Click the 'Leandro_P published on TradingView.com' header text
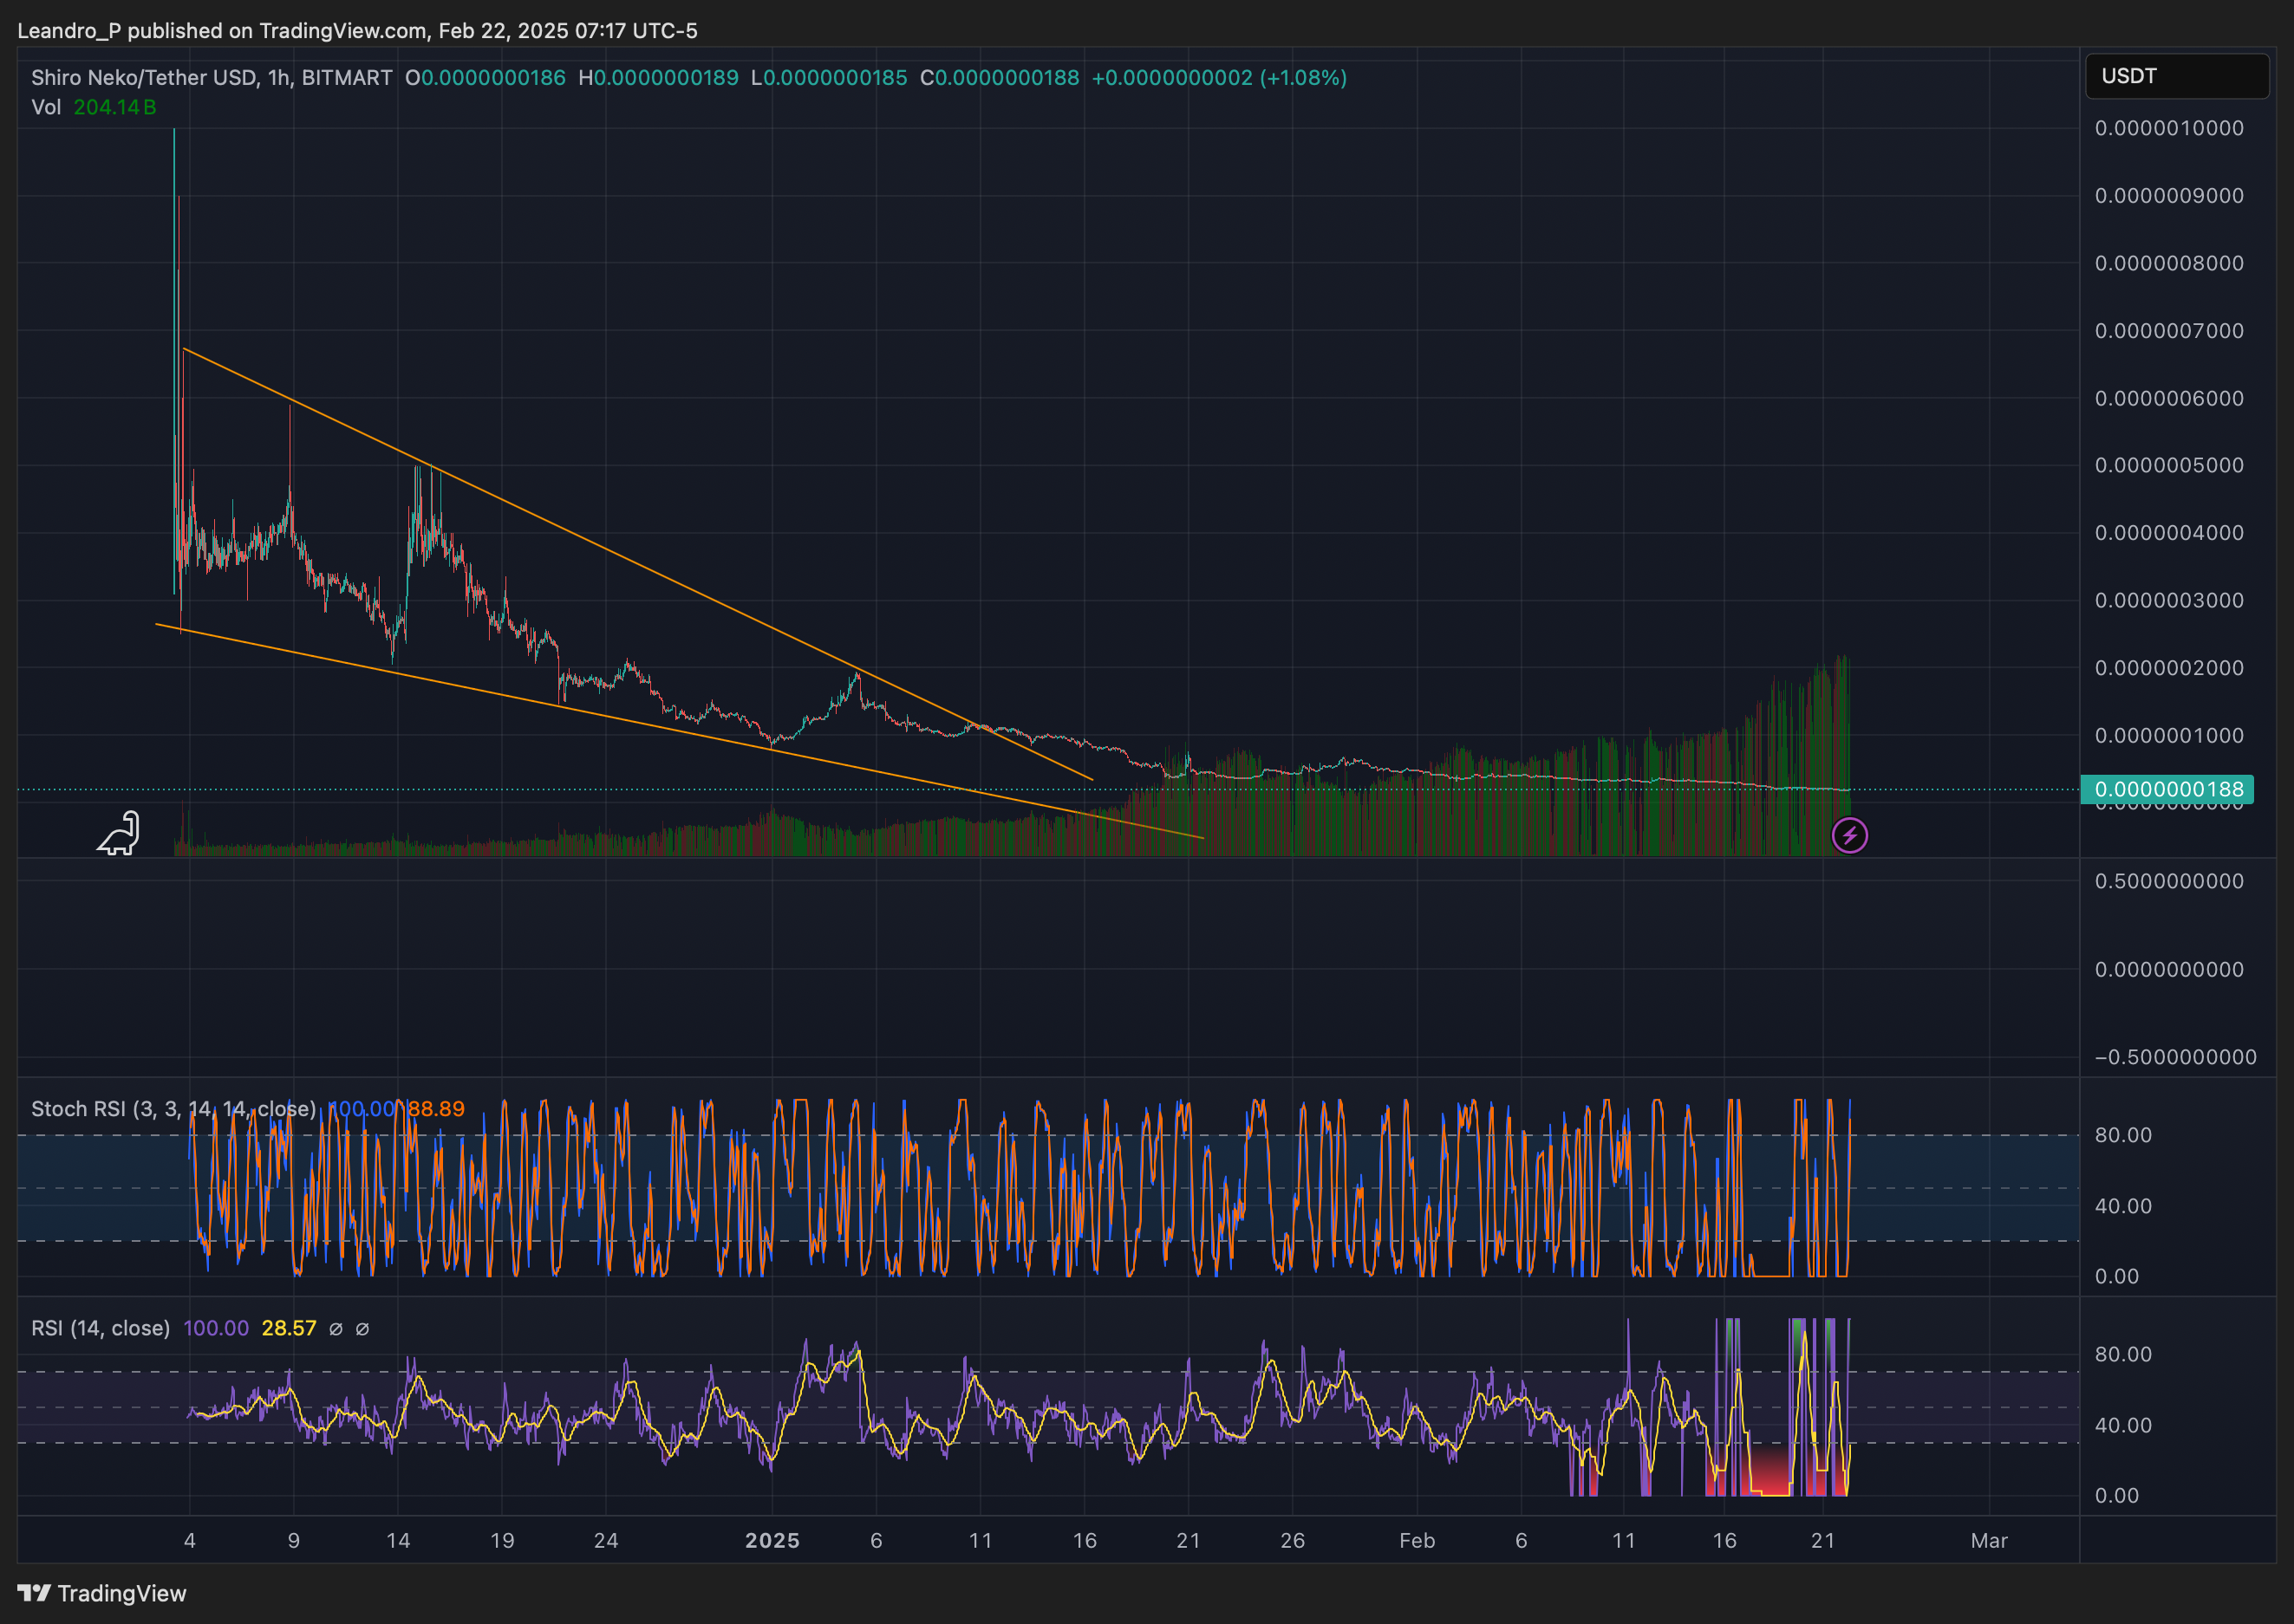2294x1624 pixels. click(222, 31)
